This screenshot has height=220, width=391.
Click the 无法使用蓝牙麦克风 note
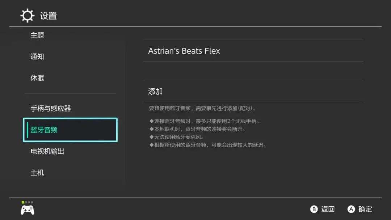(177, 137)
